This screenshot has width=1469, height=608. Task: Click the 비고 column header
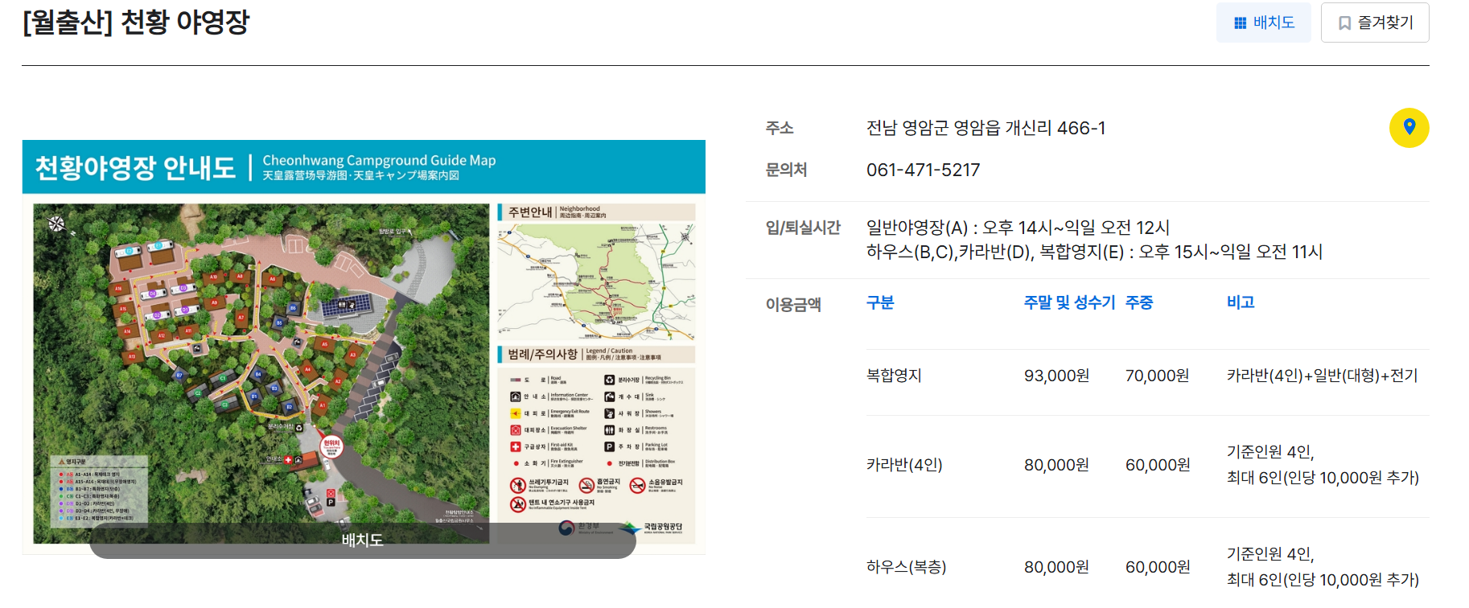coord(1241,302)
